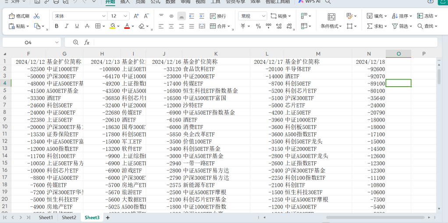The width and height of the screenshot is (448, 223).
Task: Expand the number format dropdown (常规)
Action: 252,16
